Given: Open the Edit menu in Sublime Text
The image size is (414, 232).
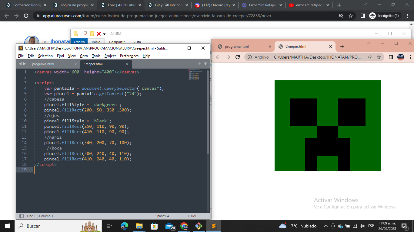Looking at the screenshot, I should pos(31,56).
